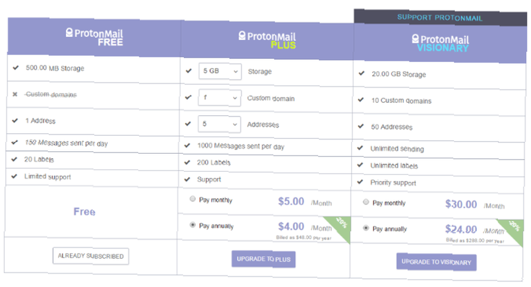This screenshot has width=531, height=287.
Task: Choose Pay annually for the Visionary plan
Action: [x=366, y=228]
